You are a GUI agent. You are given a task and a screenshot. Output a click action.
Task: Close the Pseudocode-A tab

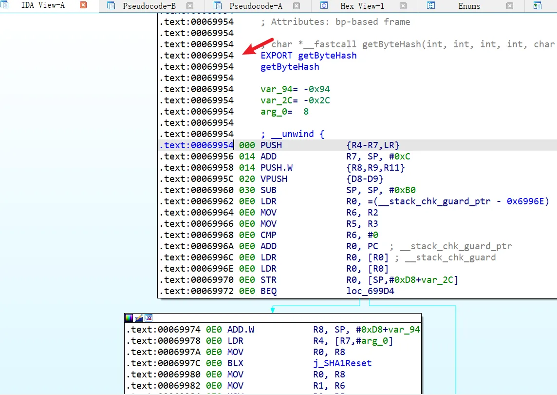[297, 6]
